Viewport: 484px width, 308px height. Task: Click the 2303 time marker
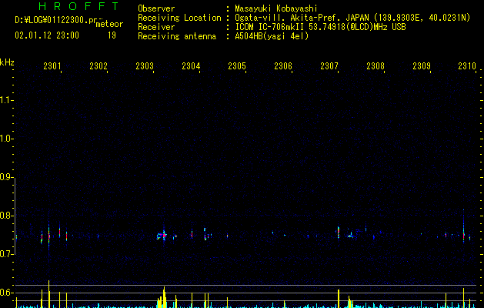coord(145,66)
